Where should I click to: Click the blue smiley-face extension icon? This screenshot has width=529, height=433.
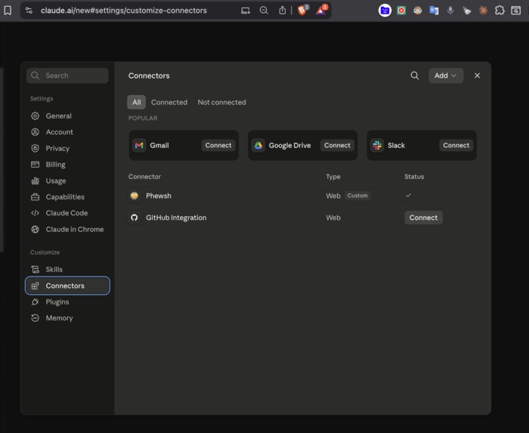(x=385, y=11)
